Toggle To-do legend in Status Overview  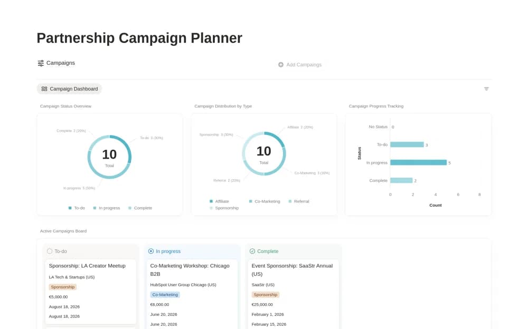pos(77,208)
